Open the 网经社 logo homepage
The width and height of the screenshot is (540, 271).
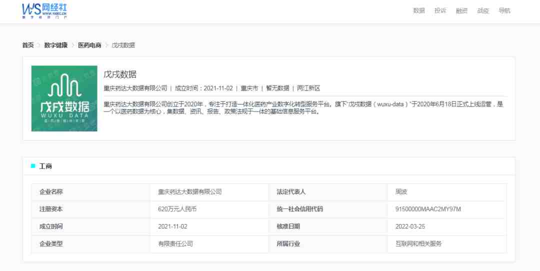tap(44, 10)
